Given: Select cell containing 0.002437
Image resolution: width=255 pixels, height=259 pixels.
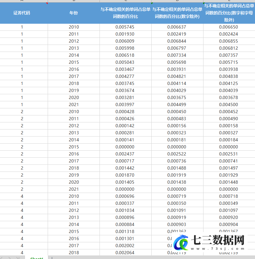Looking at the screenshot, I should tap(125, 154).
